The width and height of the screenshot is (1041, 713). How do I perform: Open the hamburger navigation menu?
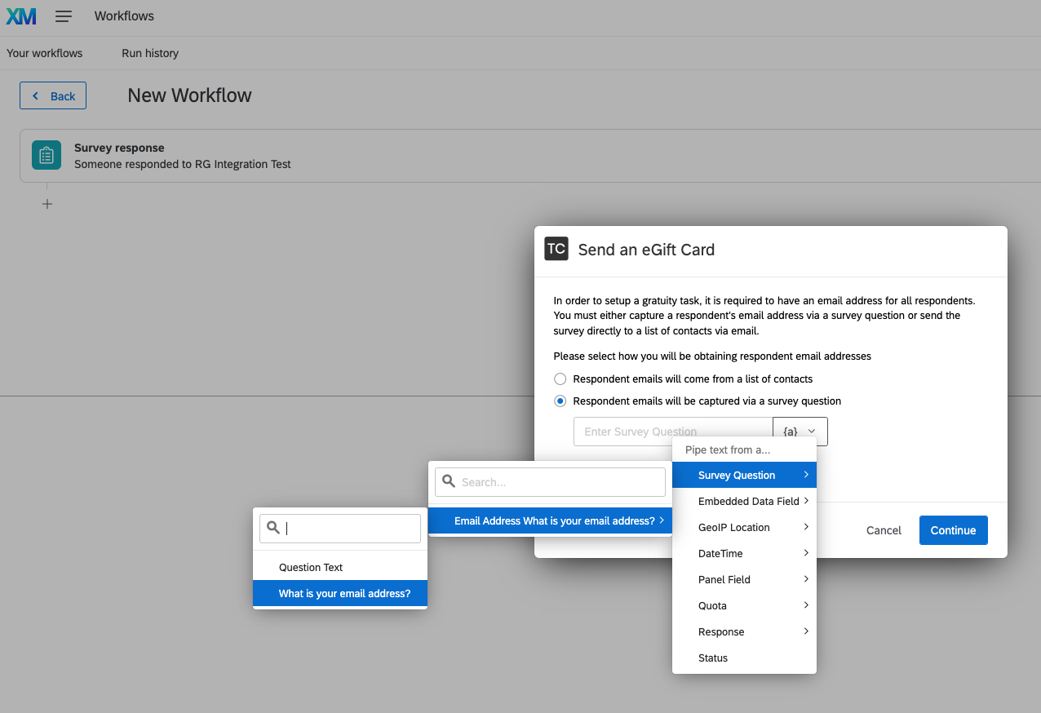(63, 15)
